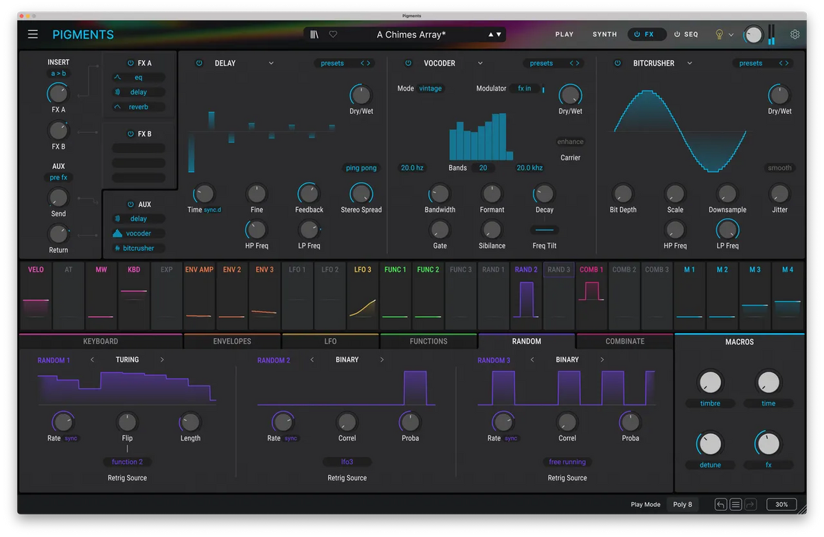This screenshot has height=537, width=824.
Task: Click the ping pong delay button
Action: 361,168
